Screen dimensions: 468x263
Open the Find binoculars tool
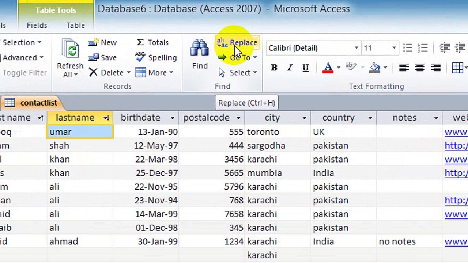point(200,54)
